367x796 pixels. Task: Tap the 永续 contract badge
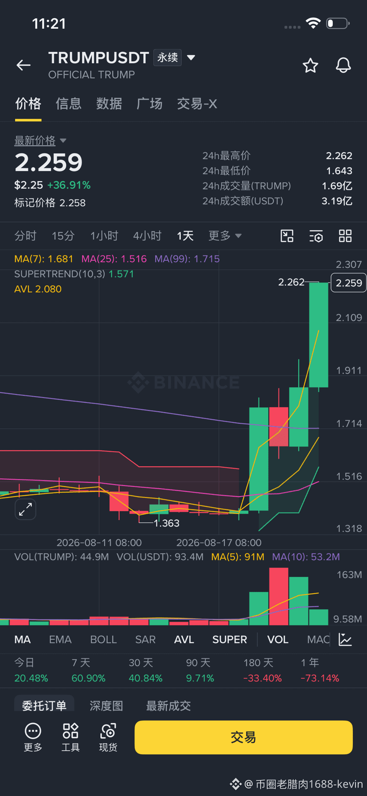[x=168, y=58]
